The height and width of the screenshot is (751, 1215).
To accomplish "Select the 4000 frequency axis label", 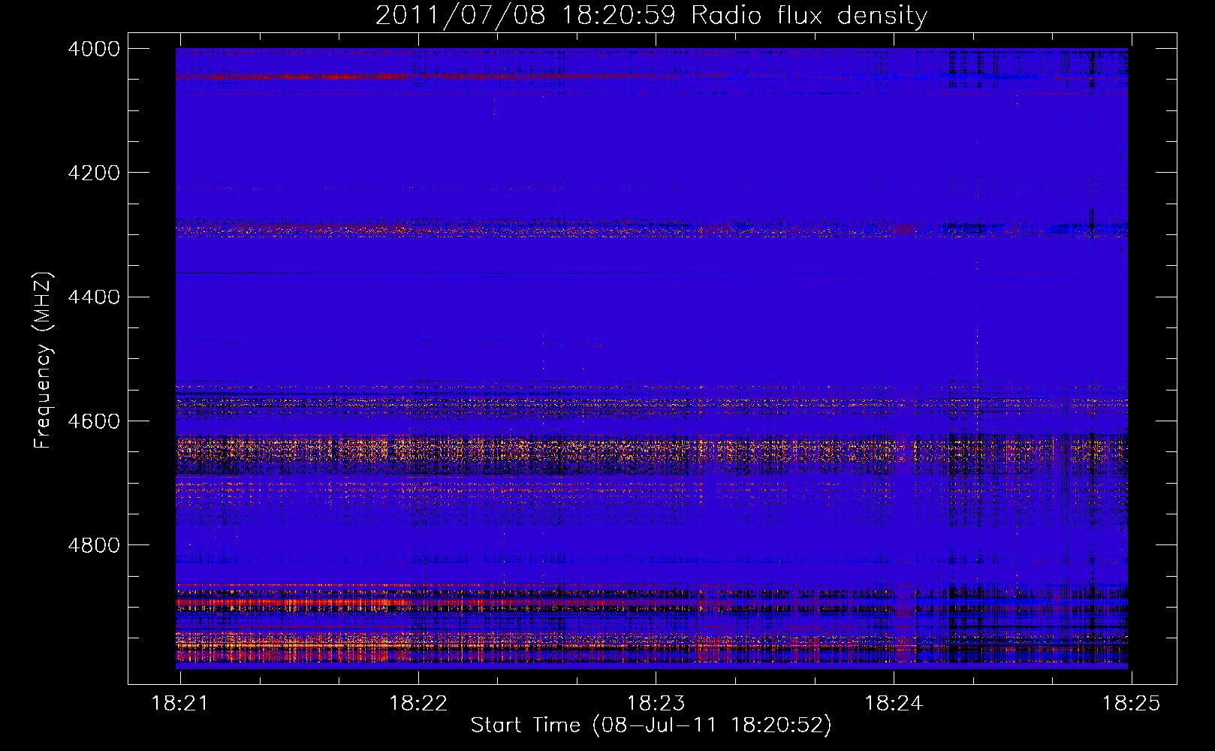I will click(x=94, y=49).
